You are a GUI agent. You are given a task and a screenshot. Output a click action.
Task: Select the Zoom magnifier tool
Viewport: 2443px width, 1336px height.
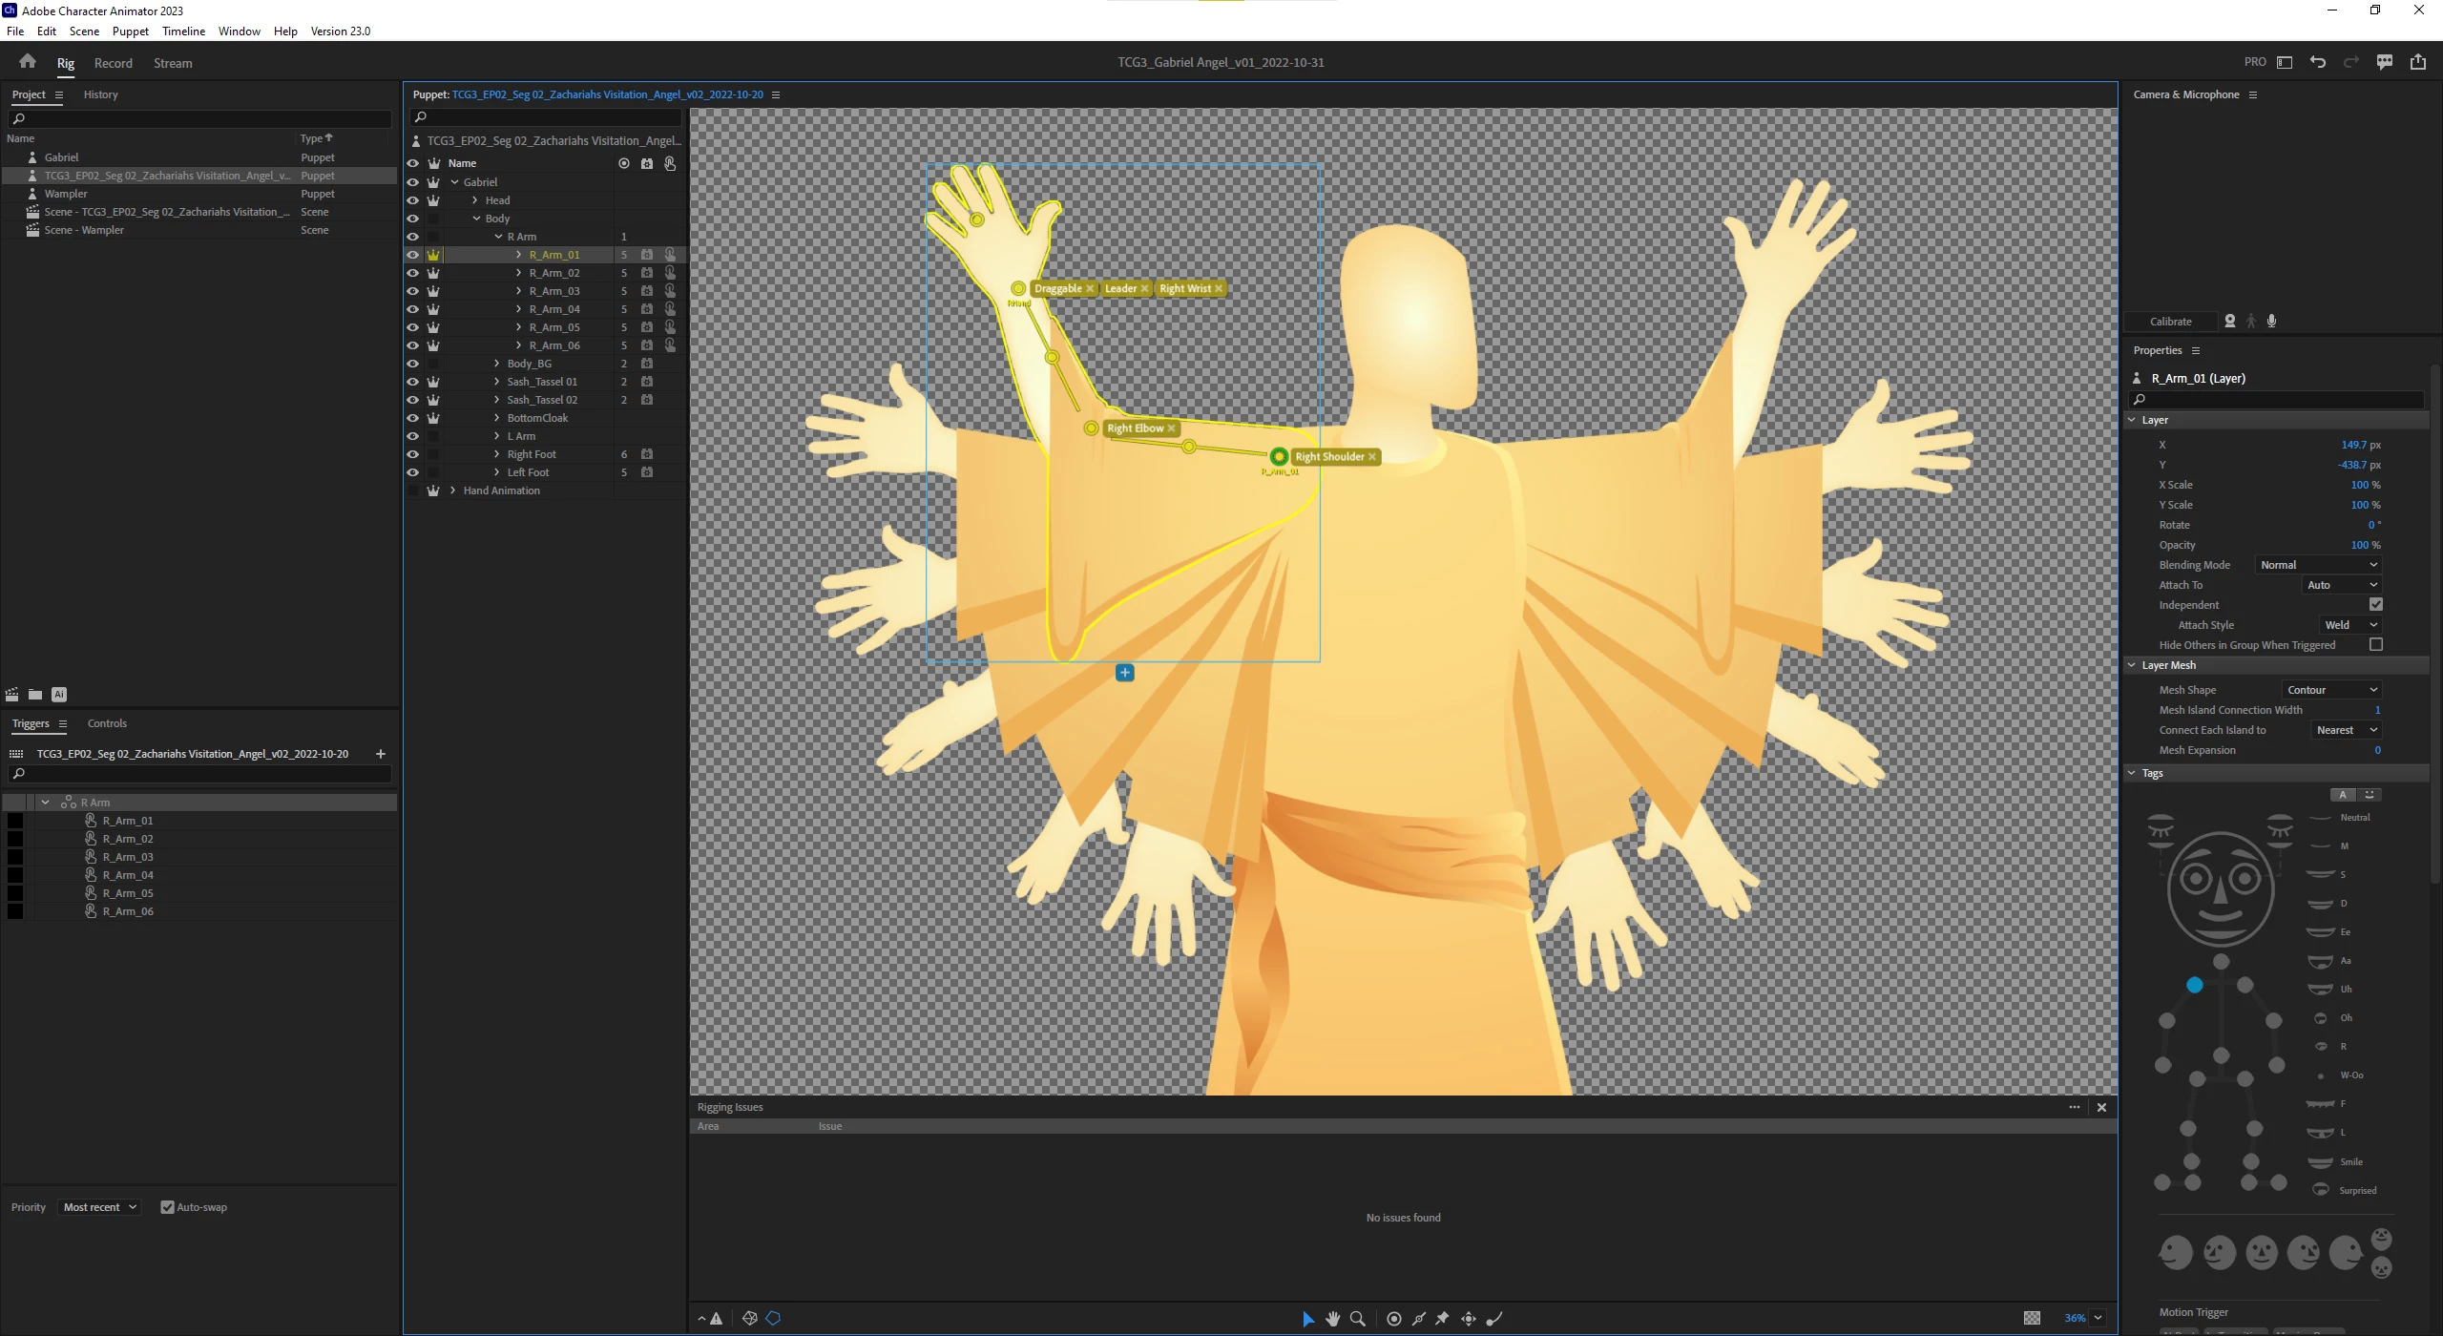(1357, 1319)
